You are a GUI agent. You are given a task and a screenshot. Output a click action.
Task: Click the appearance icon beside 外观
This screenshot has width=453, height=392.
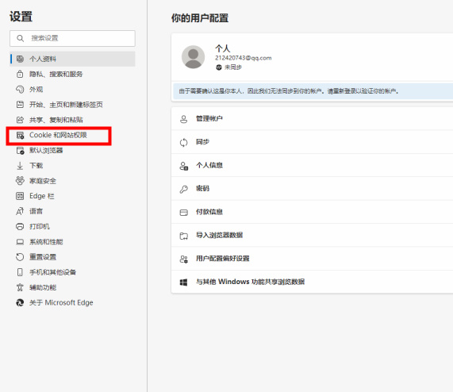(x=20, y=90)
